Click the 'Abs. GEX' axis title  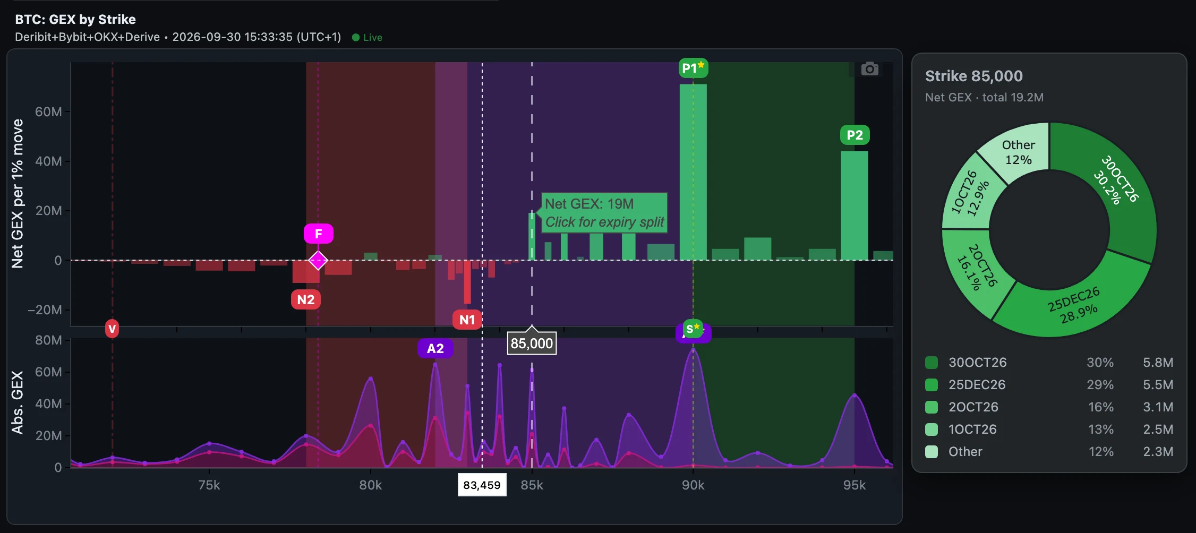pos(18,402)
